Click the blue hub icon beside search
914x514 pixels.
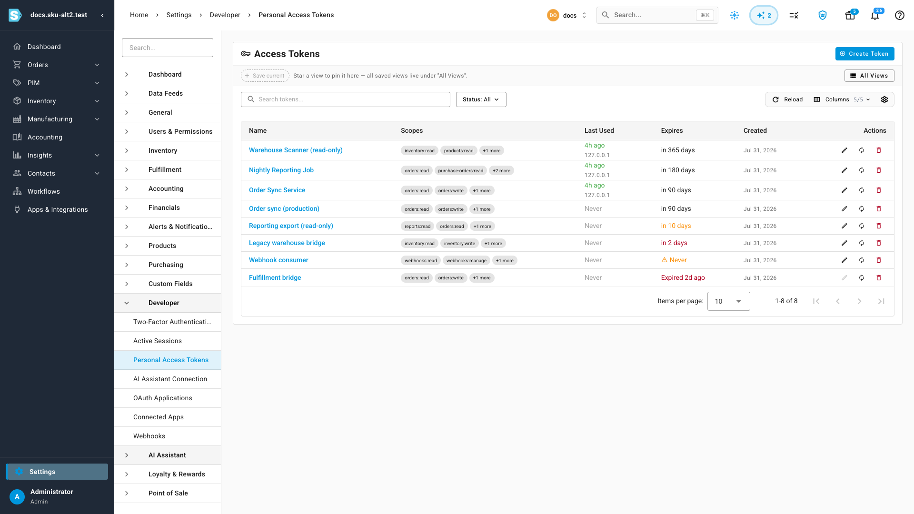click(735, 15)
